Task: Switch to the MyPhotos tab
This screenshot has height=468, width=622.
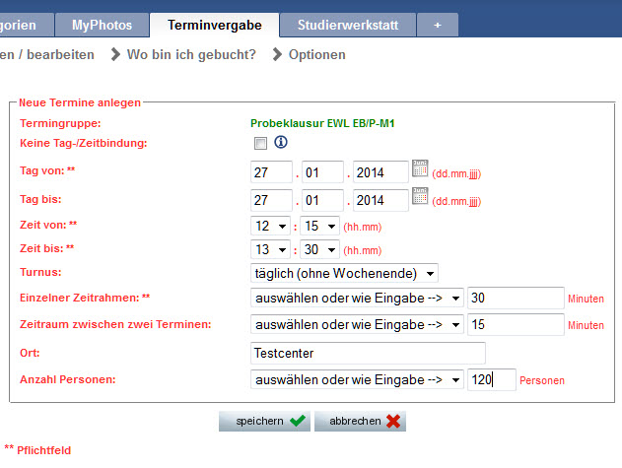Action: (x=102, y=25)
